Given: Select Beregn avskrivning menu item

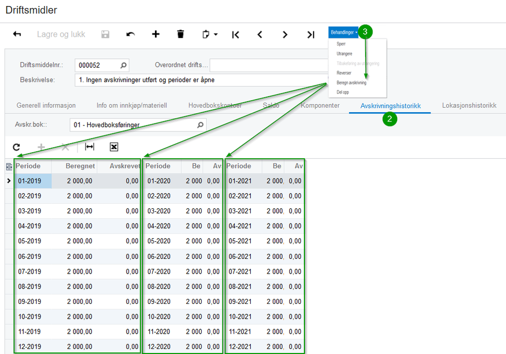Looking at the screenshot, I should (351, 82).
